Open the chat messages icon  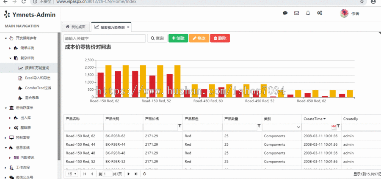(x=285, y=14)
